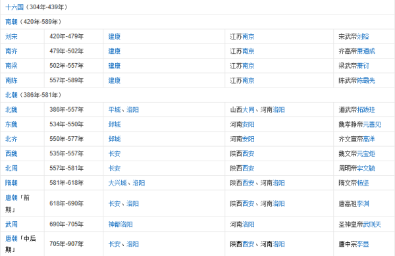Screen dimensions: 395x256
Task: Click 西安 link in the 西魏 row
Action: 248,153
